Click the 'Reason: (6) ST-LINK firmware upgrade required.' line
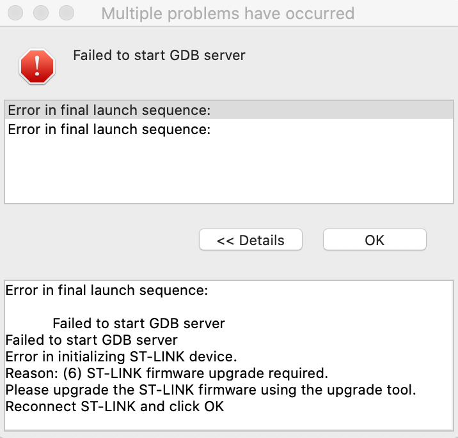The image size is (458, 438). (167, 374)
